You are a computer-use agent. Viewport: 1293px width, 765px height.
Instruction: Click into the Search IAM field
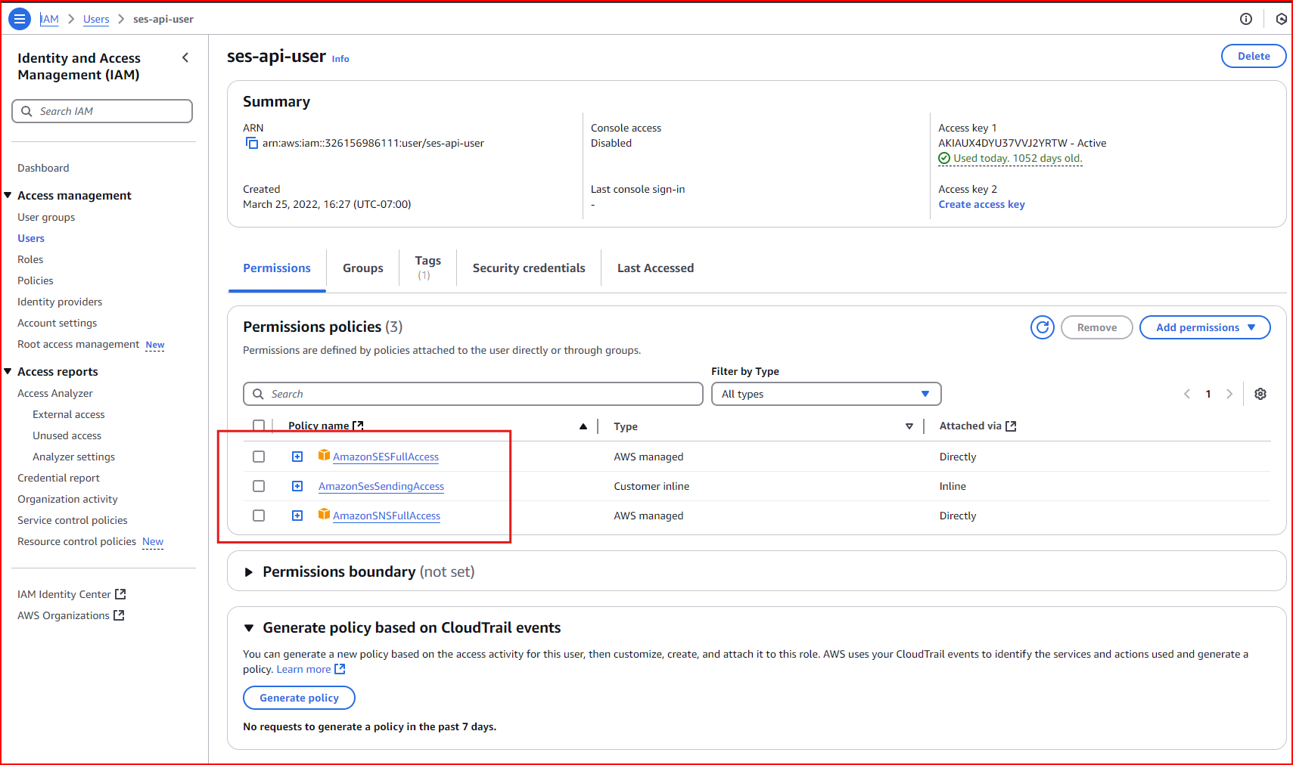[102, 111]
